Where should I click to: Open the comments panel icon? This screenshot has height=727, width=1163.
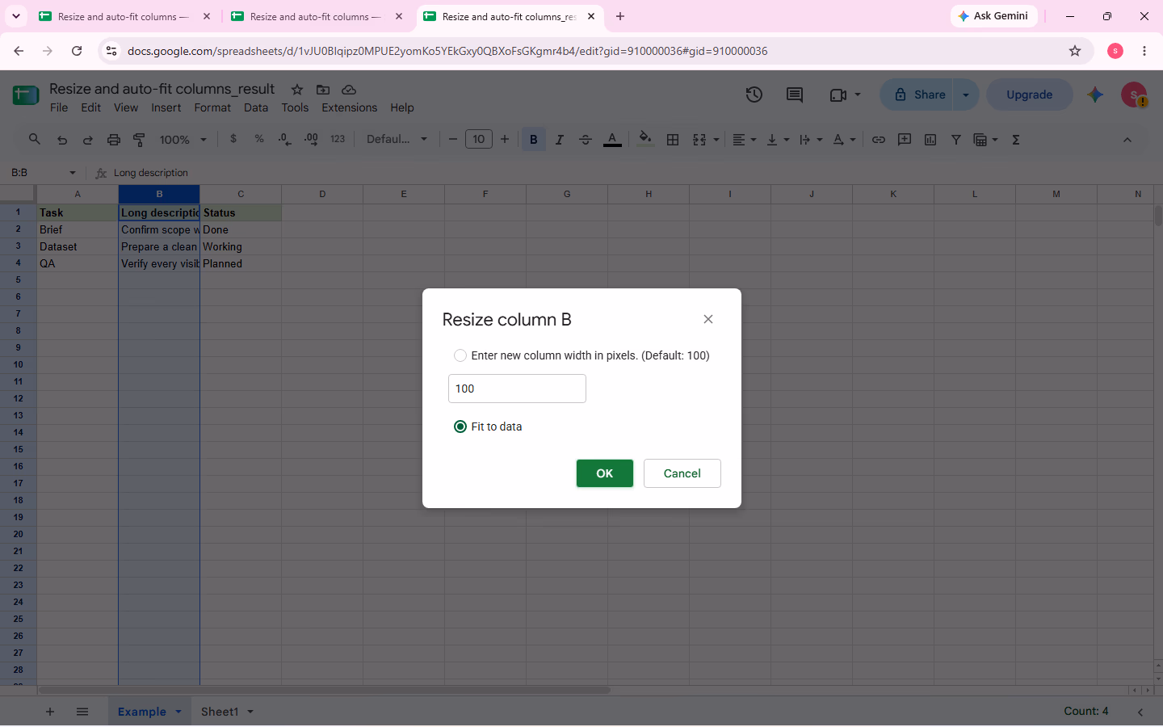point(795,95)
